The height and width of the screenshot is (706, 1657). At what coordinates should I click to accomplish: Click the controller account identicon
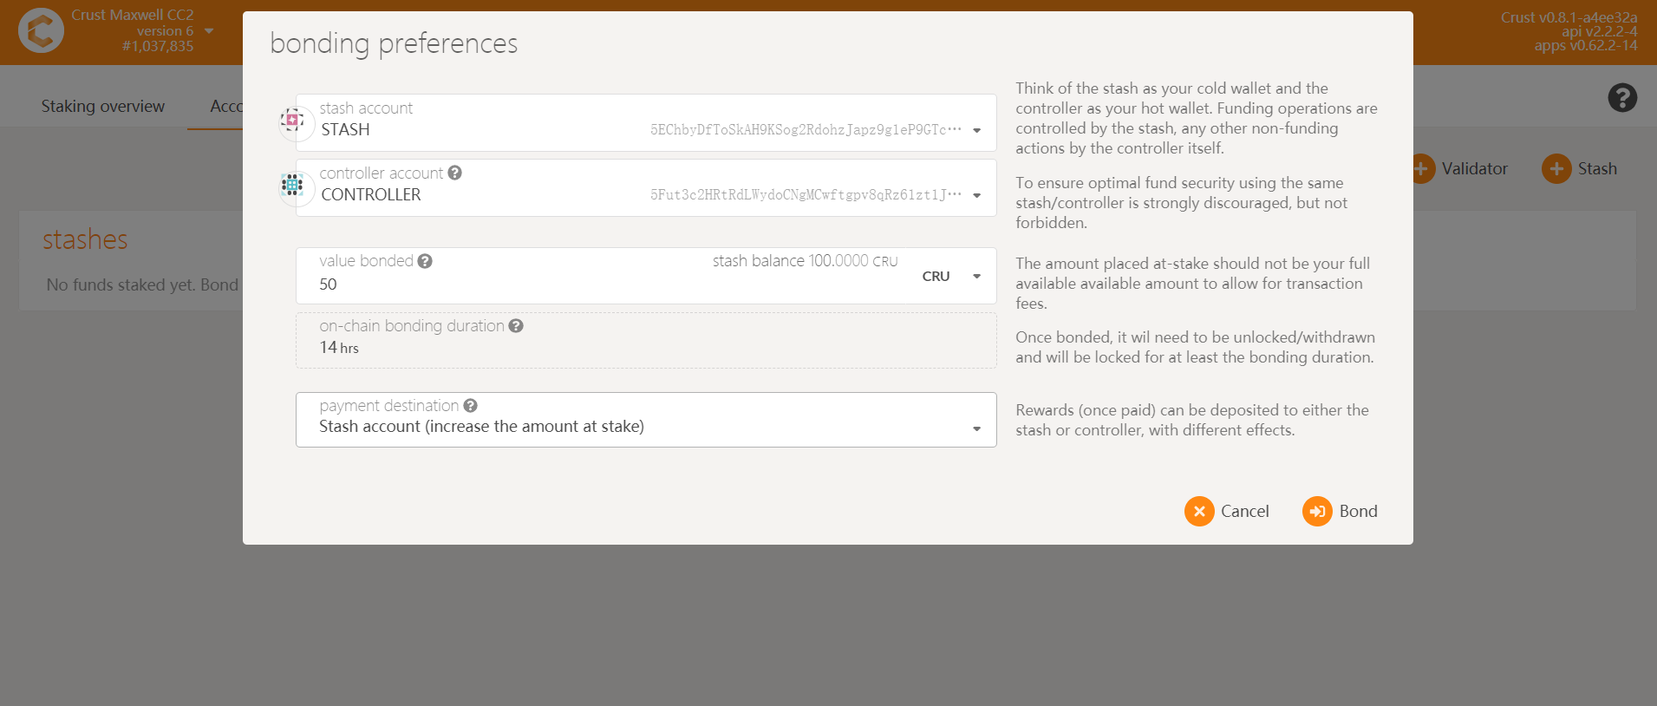[x=293, y=185]
